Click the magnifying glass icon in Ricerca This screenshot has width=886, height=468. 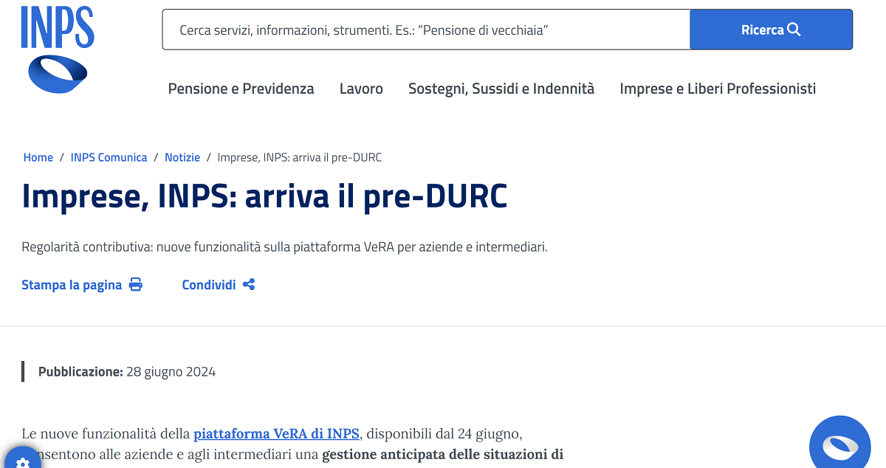click(x=794, y=30)
